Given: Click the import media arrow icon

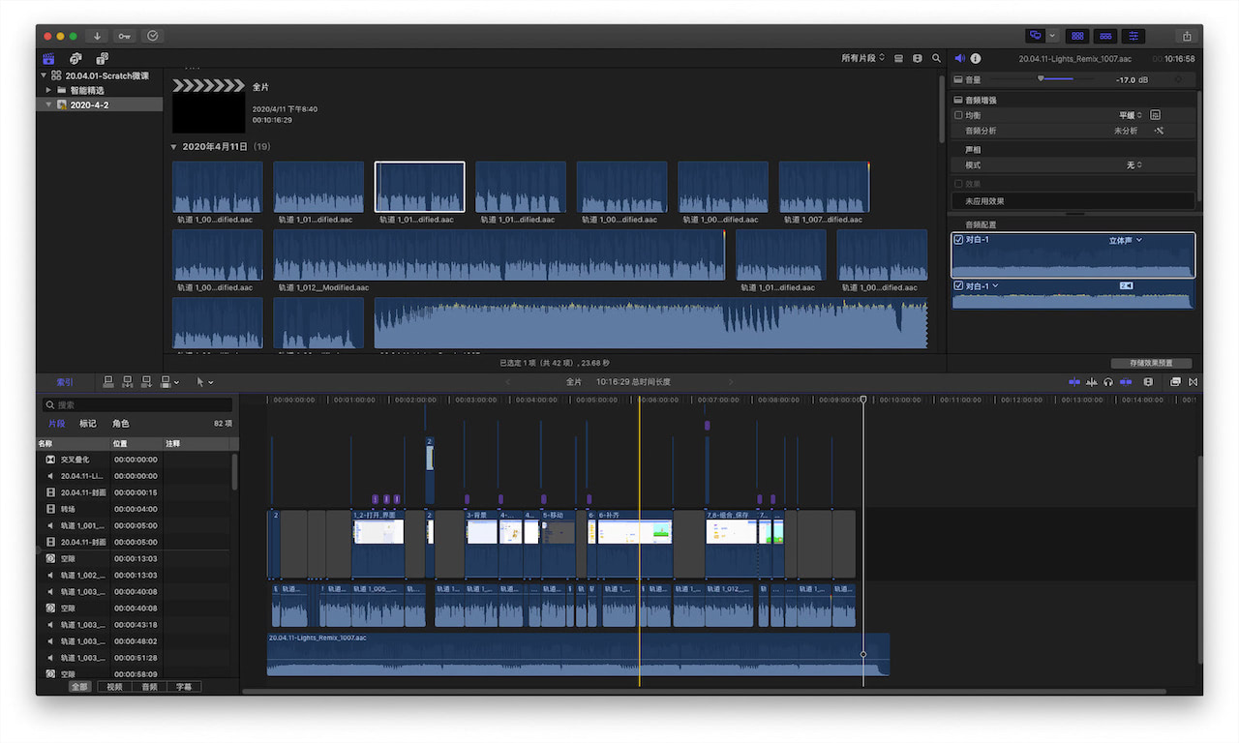Looking at the screenshot, I should pos(97,36).
